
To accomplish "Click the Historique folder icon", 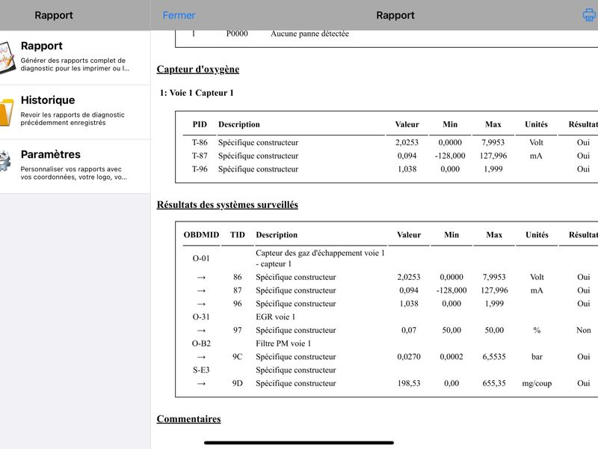I will [7, 112].
